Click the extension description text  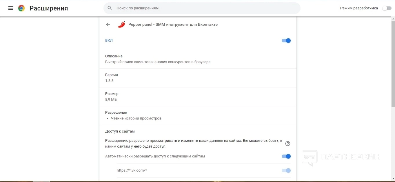(158, 62)
